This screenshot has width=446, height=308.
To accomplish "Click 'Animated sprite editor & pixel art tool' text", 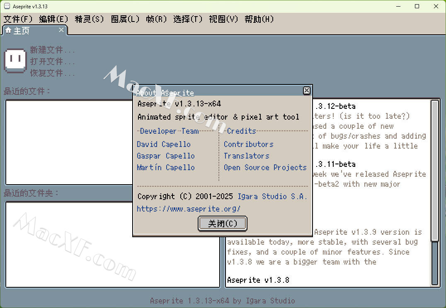I will coord(218,117).
